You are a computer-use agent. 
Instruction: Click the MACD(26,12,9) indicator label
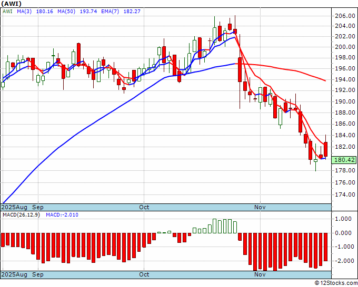click(21, 215)
